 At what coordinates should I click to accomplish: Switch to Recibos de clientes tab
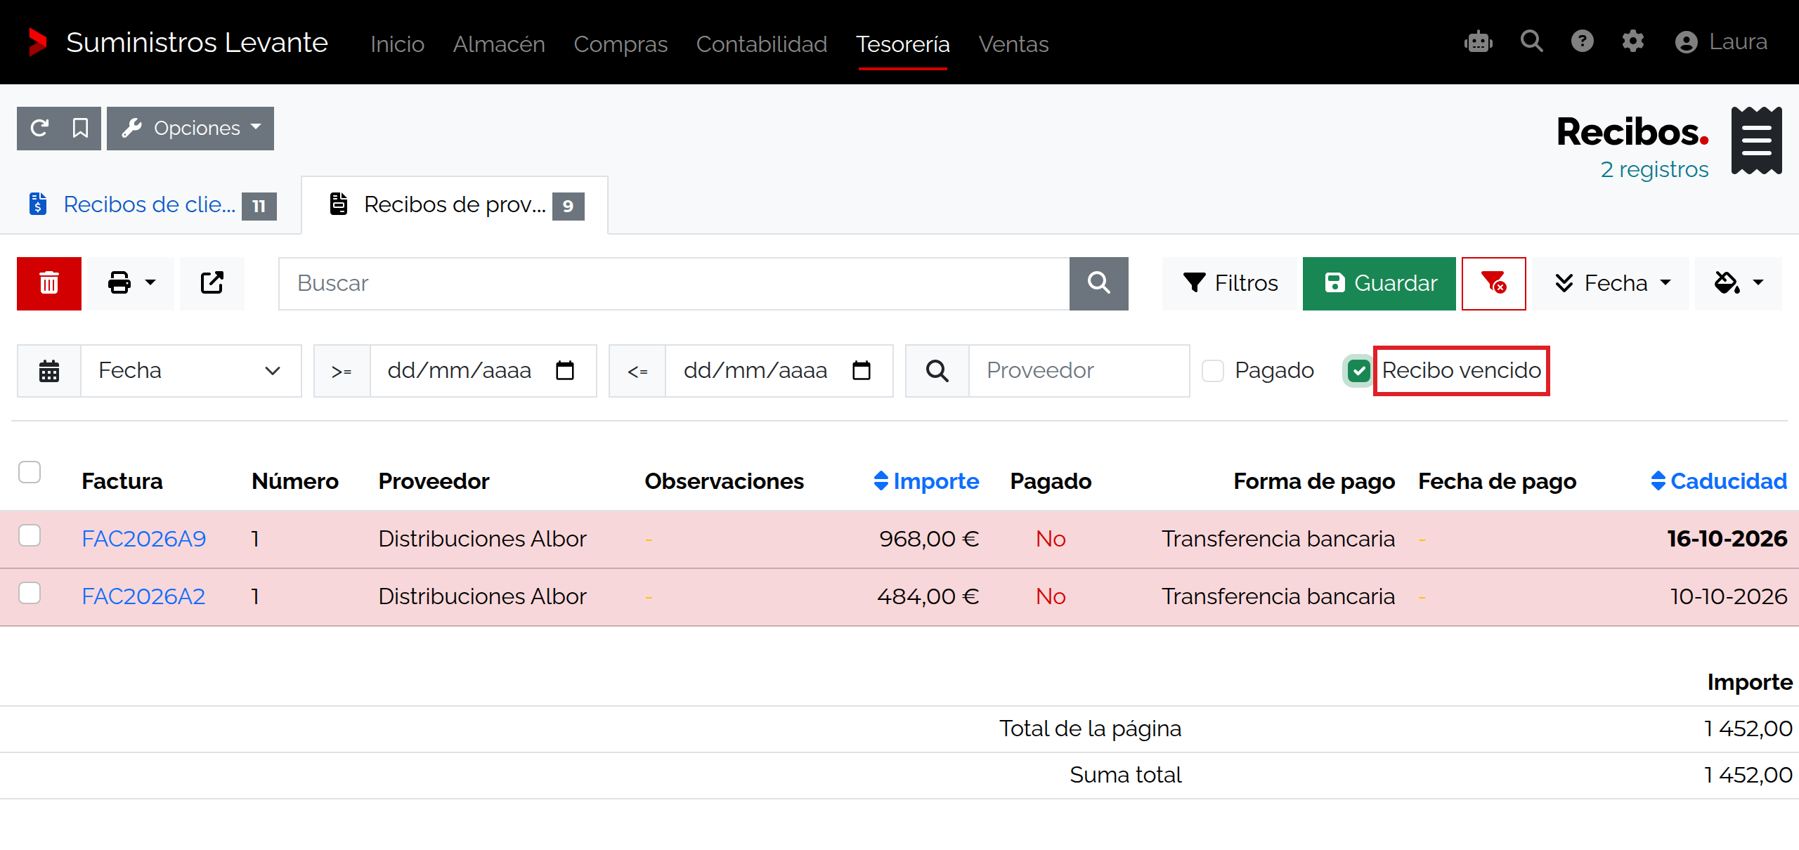tap(152, 204)
